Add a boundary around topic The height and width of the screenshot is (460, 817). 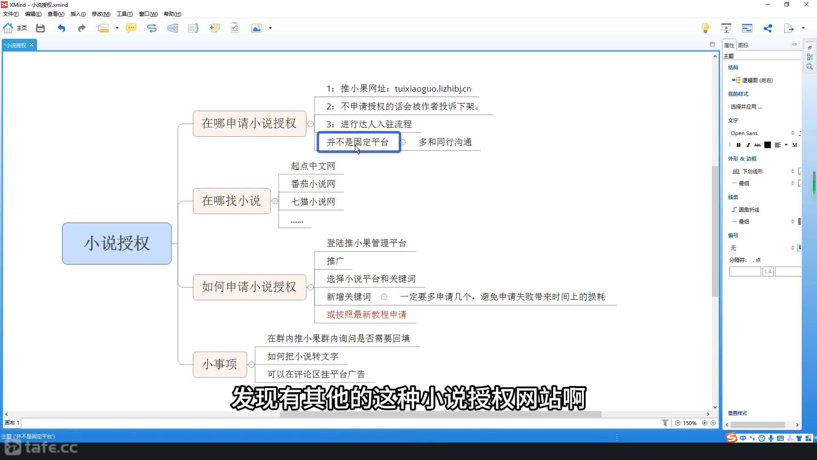172,28
